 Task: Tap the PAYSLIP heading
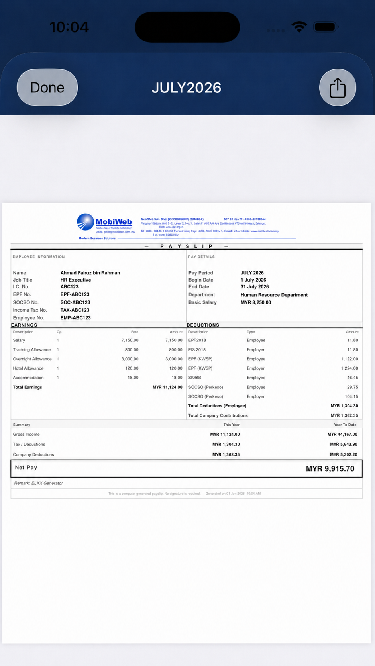tap(187, 246)
